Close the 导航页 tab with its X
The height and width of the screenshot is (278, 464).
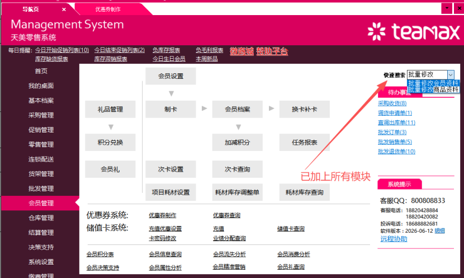tap(64, 10)
